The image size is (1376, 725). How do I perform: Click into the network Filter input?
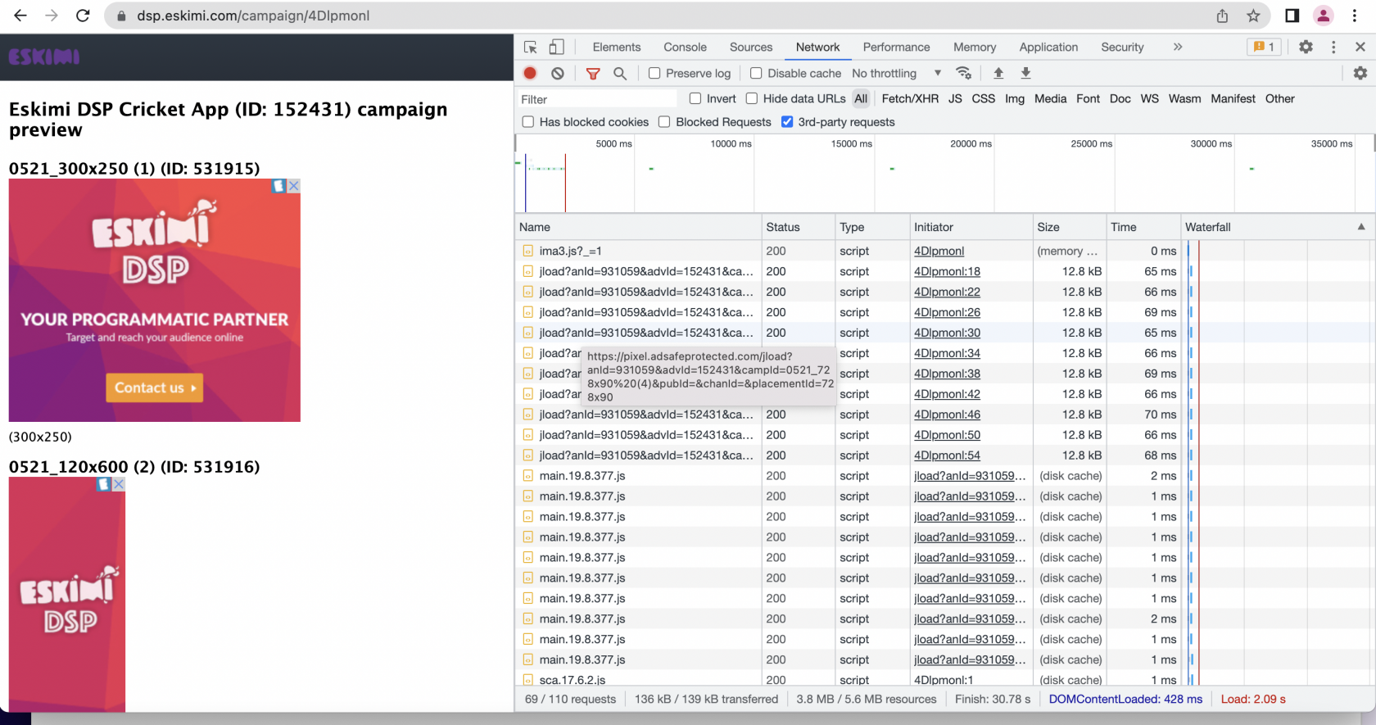(598, 99)
